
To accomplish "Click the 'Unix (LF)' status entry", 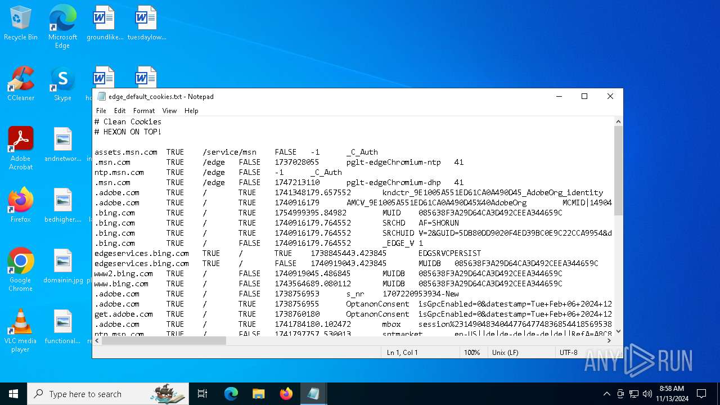I will tap(506, 352).
